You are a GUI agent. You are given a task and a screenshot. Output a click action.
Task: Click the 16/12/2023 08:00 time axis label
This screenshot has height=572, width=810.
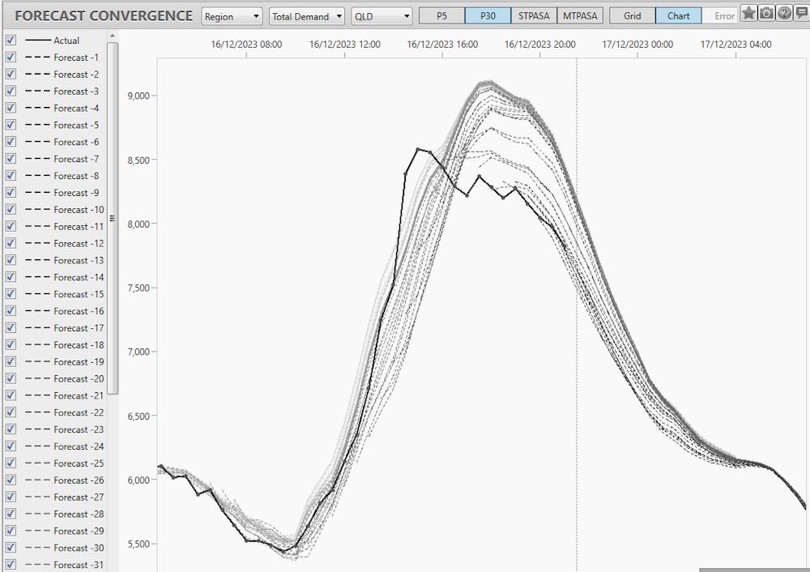click(246, 45)
